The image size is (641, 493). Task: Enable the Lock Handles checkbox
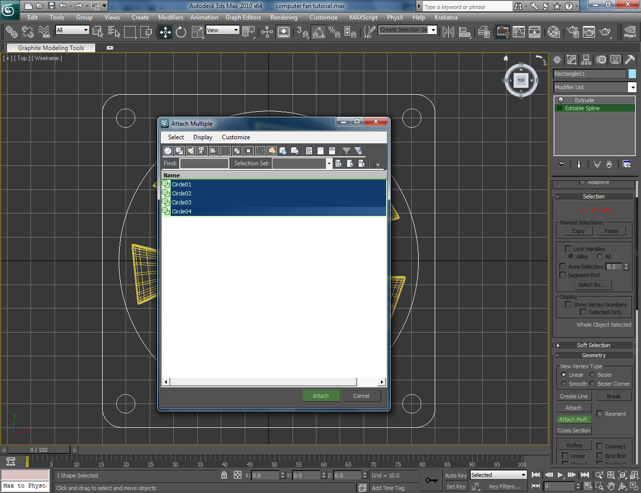click(x=568, y=249)
